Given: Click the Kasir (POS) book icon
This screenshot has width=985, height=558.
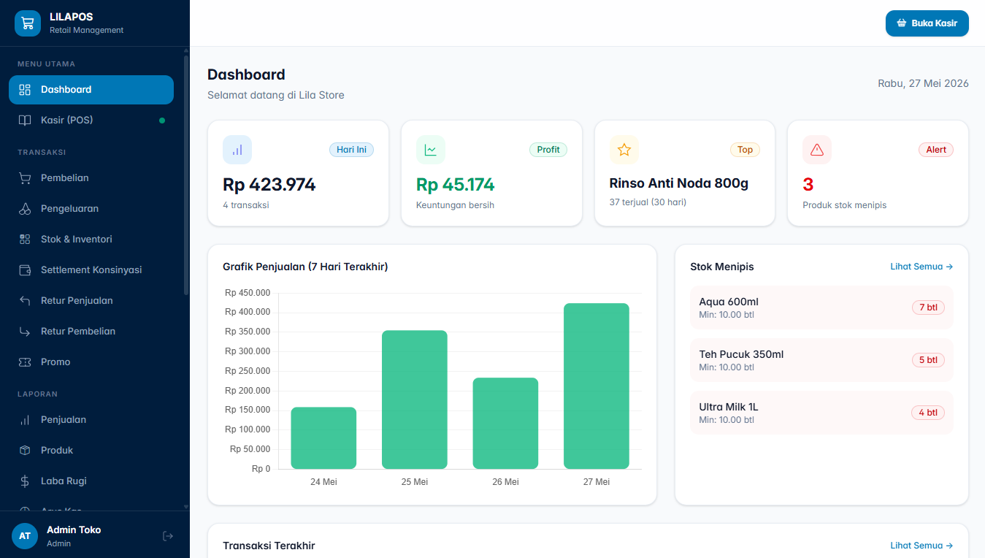Looking at the screenshot, I should pyautogui.click(x=25, y=121).
